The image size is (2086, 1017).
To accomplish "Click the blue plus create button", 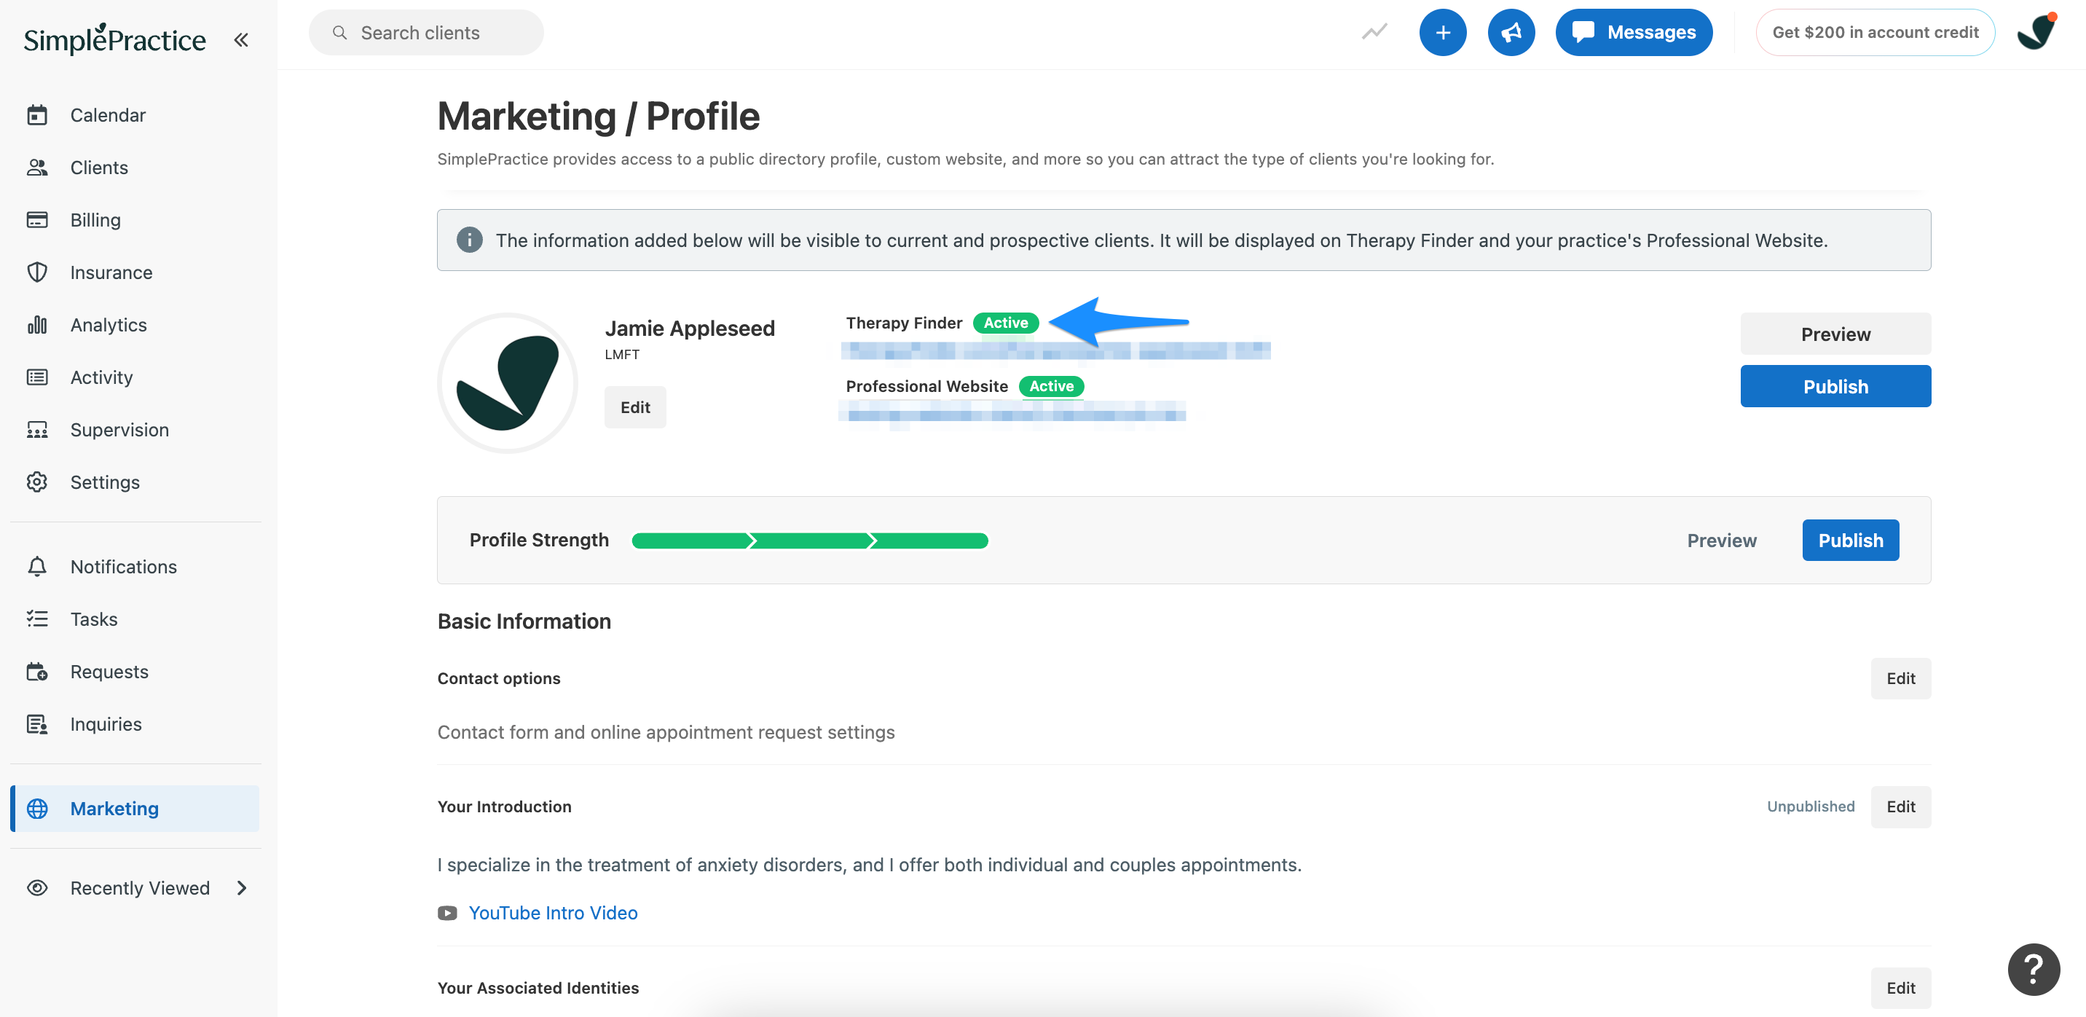I will (x=1442, y=32).
